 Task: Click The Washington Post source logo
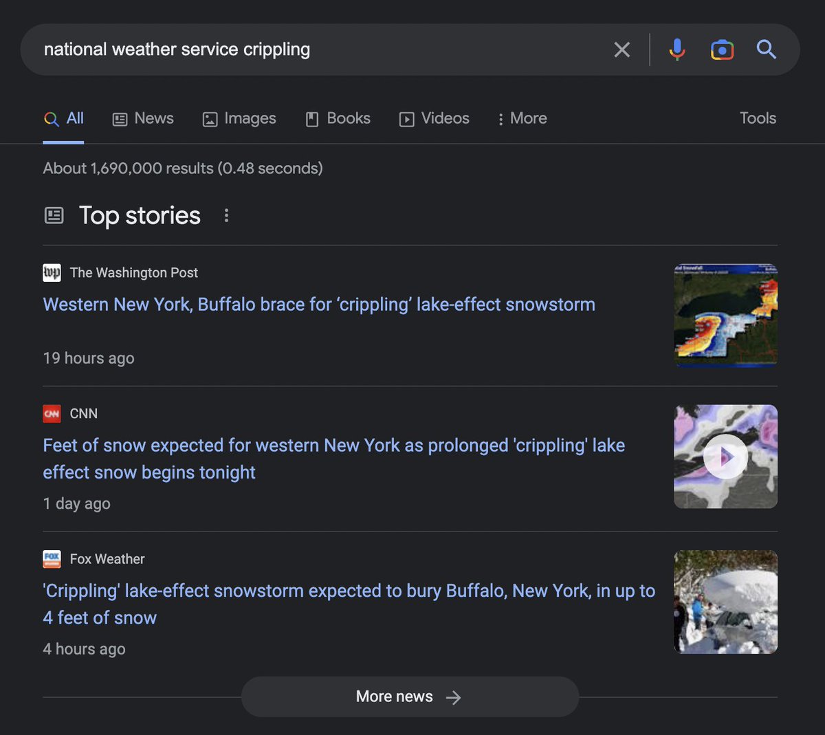[x=52, y=273]
